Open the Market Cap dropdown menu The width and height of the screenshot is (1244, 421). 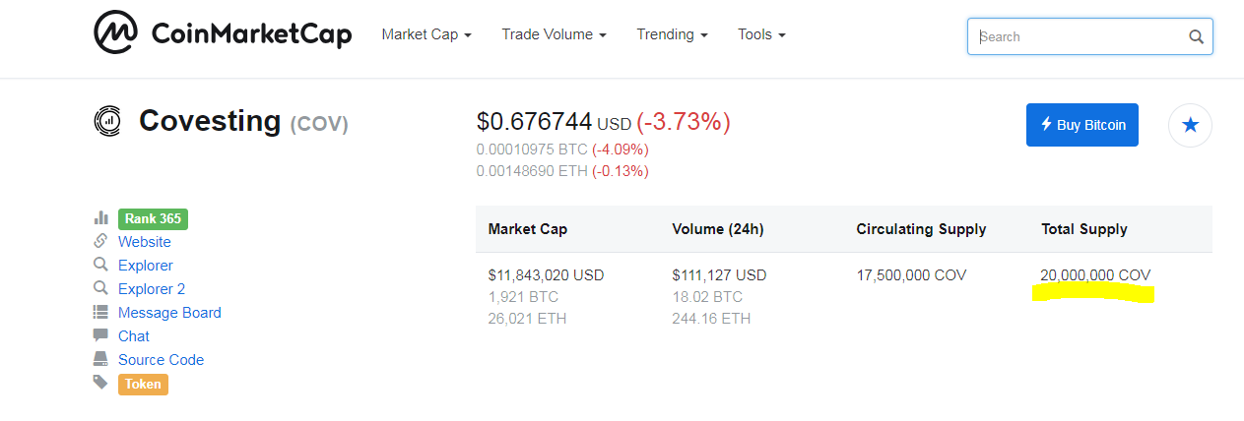pyautogui.click(x=426, y=34)
